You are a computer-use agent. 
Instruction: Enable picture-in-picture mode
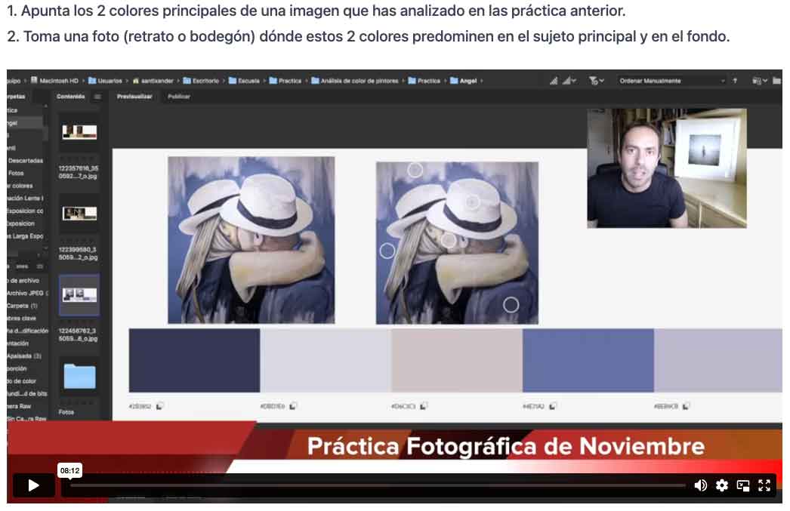pos(743,485)
